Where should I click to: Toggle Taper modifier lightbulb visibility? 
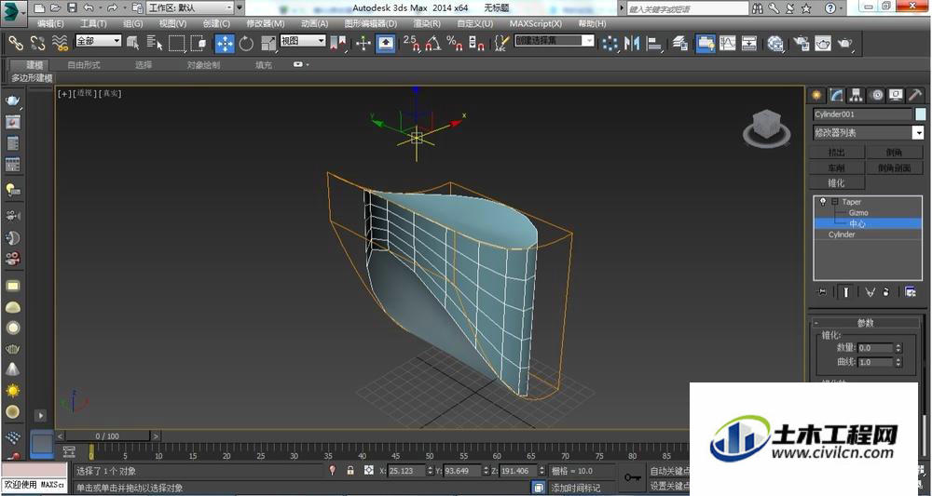point(823,202)
